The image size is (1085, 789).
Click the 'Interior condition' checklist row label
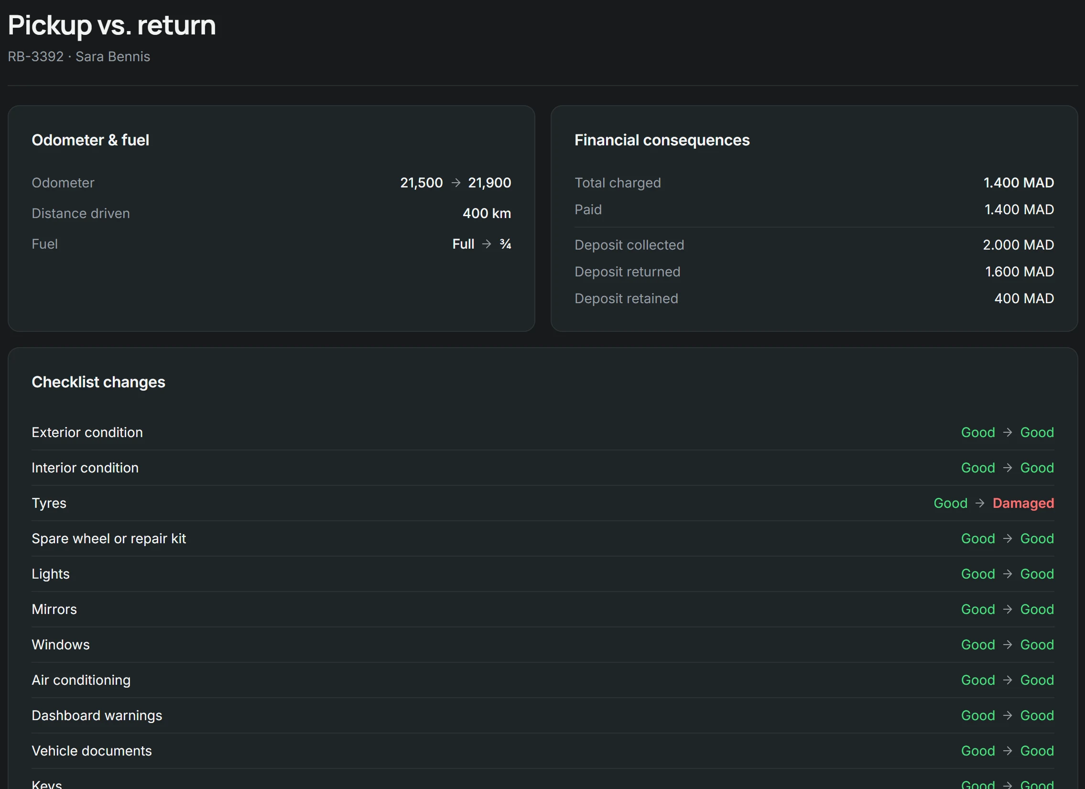[85, 468]
